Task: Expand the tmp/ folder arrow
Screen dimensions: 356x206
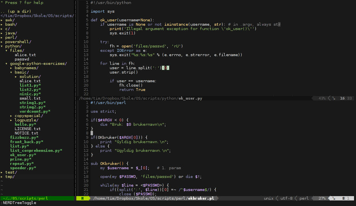Action: 2,177
